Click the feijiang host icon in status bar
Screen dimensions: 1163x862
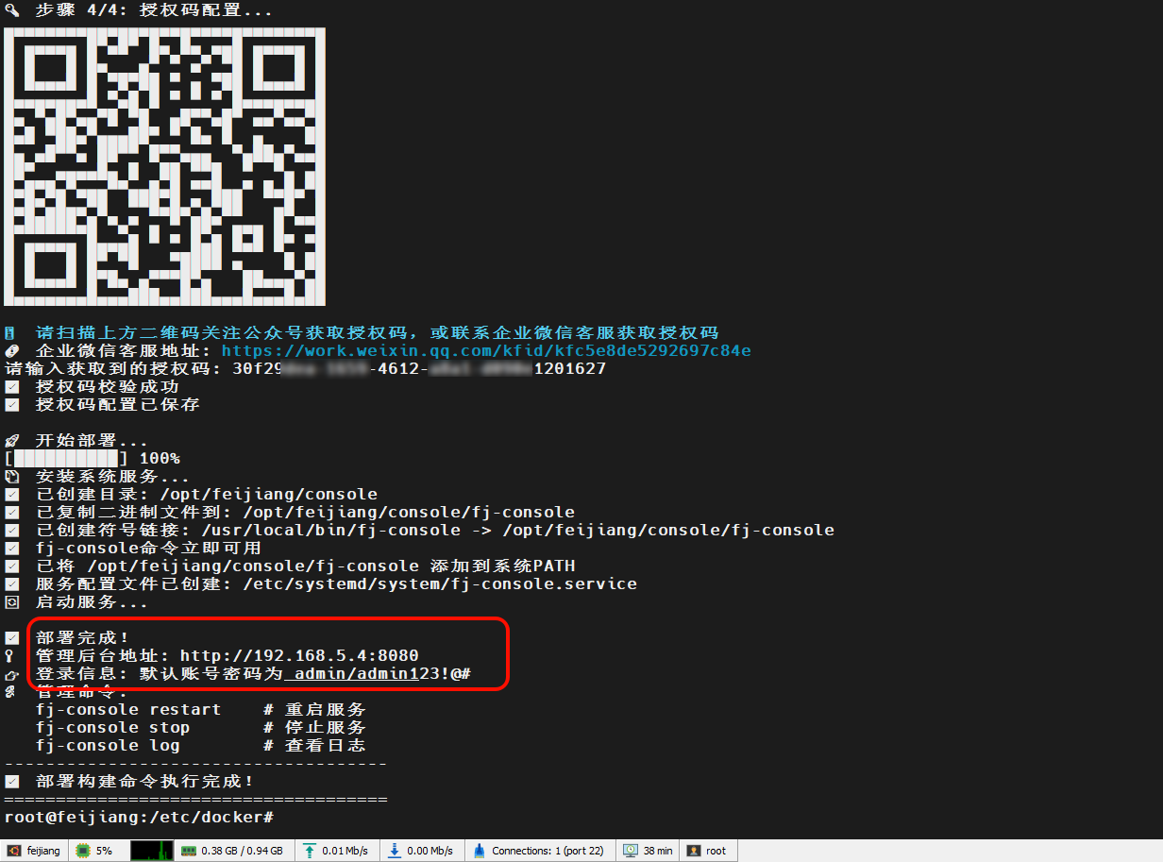[14, 851]
